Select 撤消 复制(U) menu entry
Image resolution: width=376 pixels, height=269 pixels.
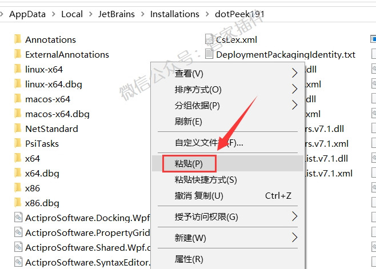point(228,196)
